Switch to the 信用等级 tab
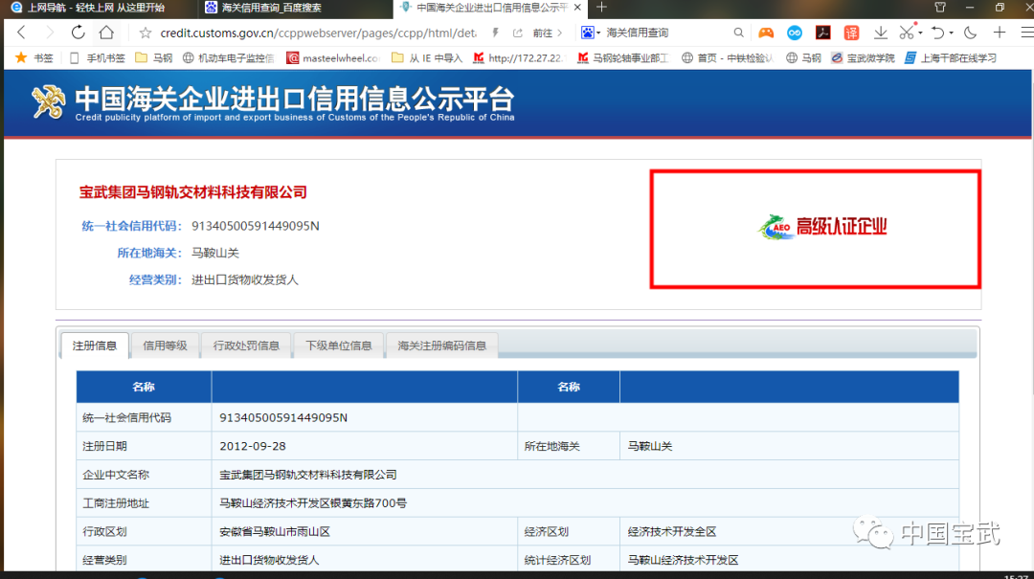1034x579 pixels. [x=165, y=346]
